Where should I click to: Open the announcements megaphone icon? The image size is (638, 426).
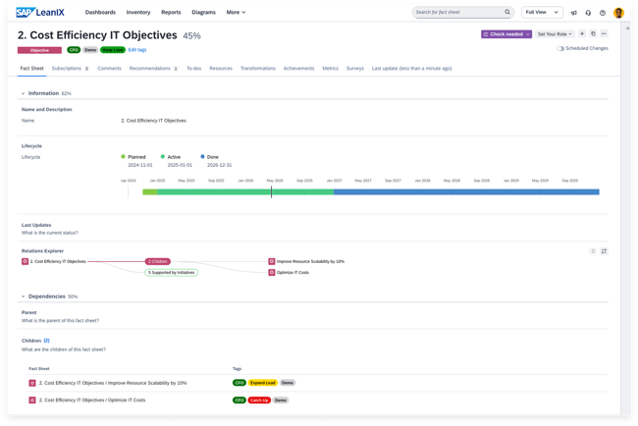tap(574, 13)
